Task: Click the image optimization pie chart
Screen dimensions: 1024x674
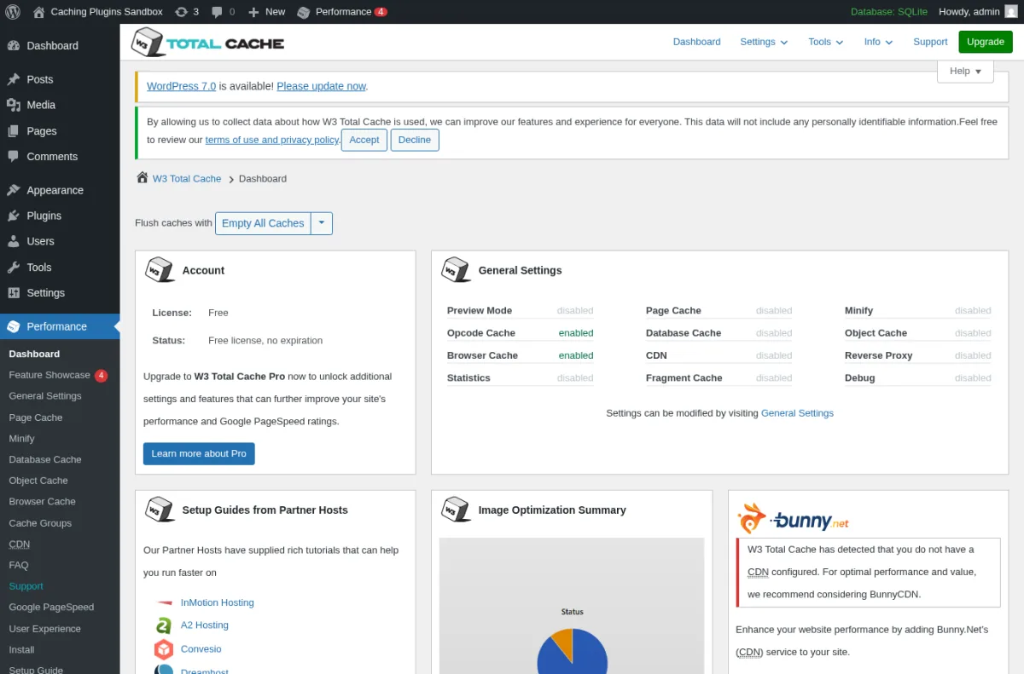Action: (x=572, y=652)
